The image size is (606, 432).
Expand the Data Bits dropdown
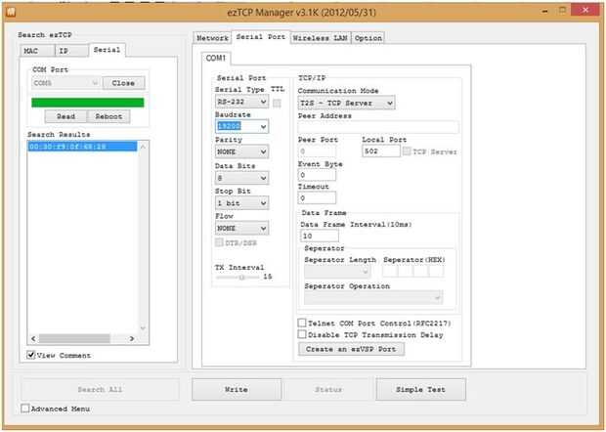(x=241, y=178)
